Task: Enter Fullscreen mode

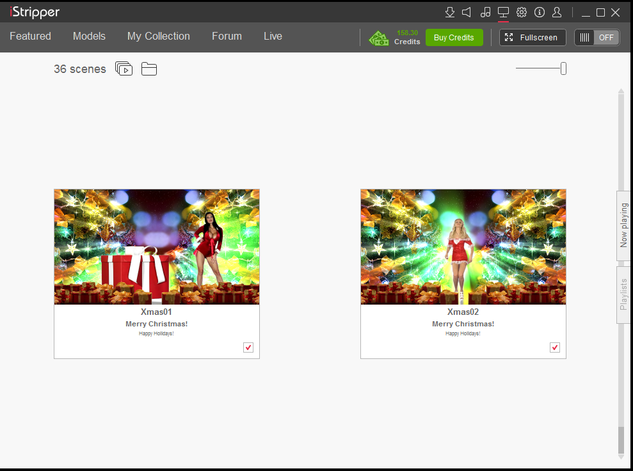Action: point(533,38)
